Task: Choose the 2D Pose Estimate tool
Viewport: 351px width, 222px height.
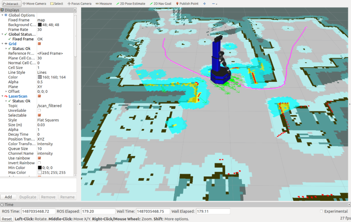Action: (131, 4)
